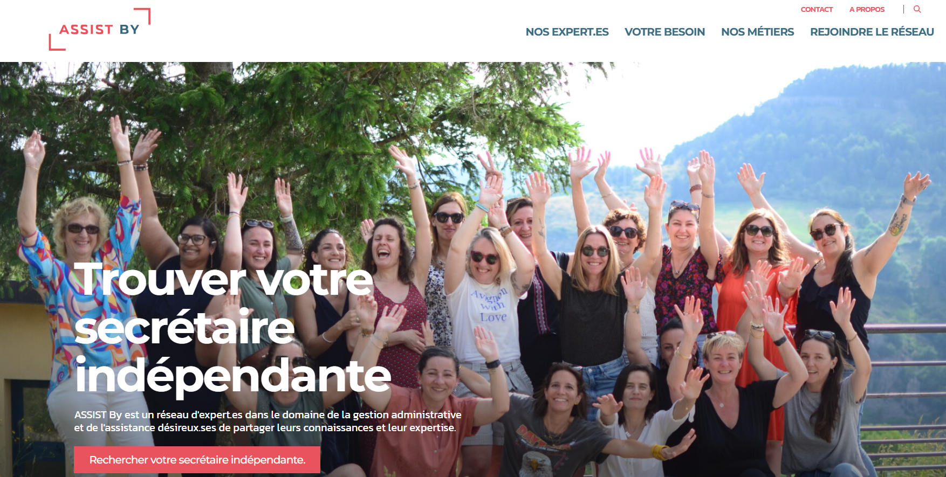
Task: Open the NOS EXPERT.ES menu
Action: click(x=567, y=32)
